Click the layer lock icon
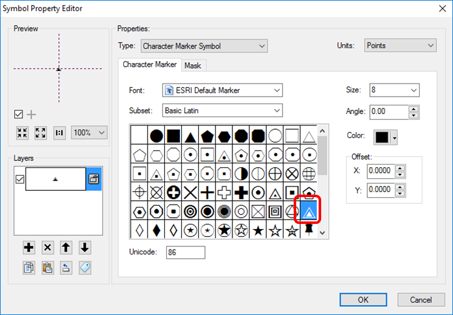453x315 pixels. click(94, 179)
